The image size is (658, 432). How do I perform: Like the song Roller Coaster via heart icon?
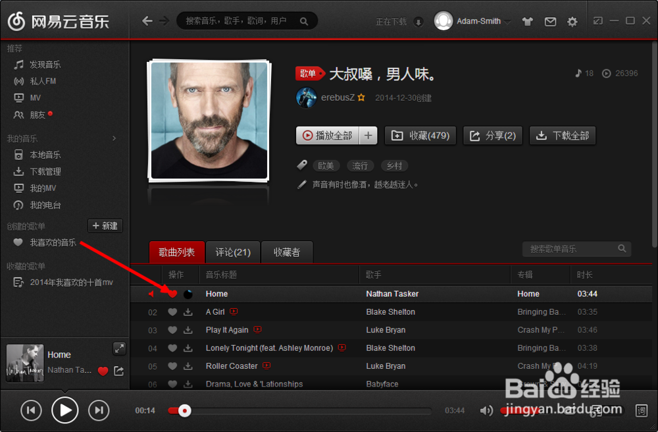pyautogui.click(x=172, y=365)
